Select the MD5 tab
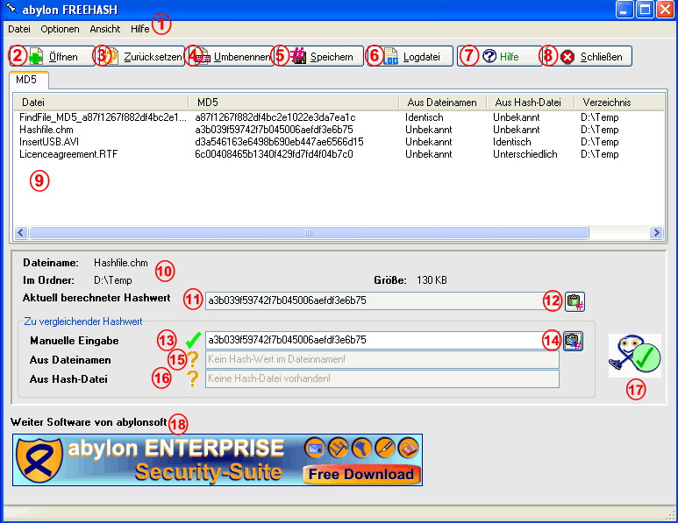Image resolution: width=678 pixels, height=523 pixels. pos(29,80)
